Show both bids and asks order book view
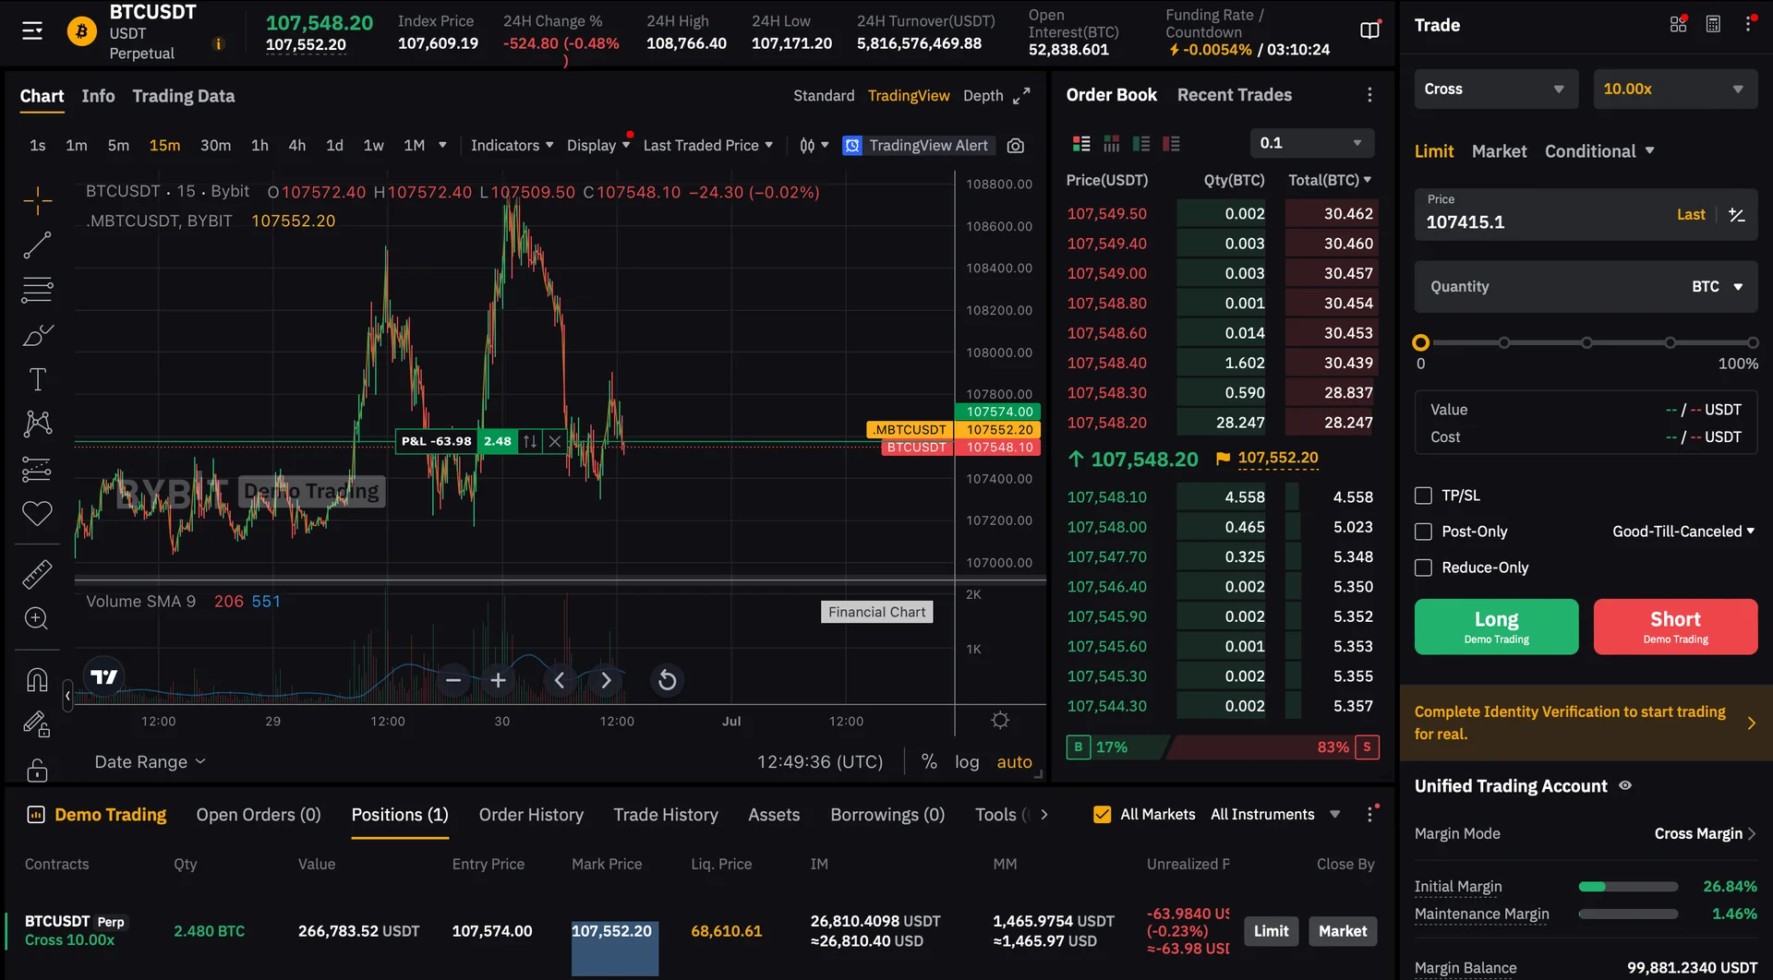Image resolution: width=1773 pixels, height=980 pixels. [1081, 144]
